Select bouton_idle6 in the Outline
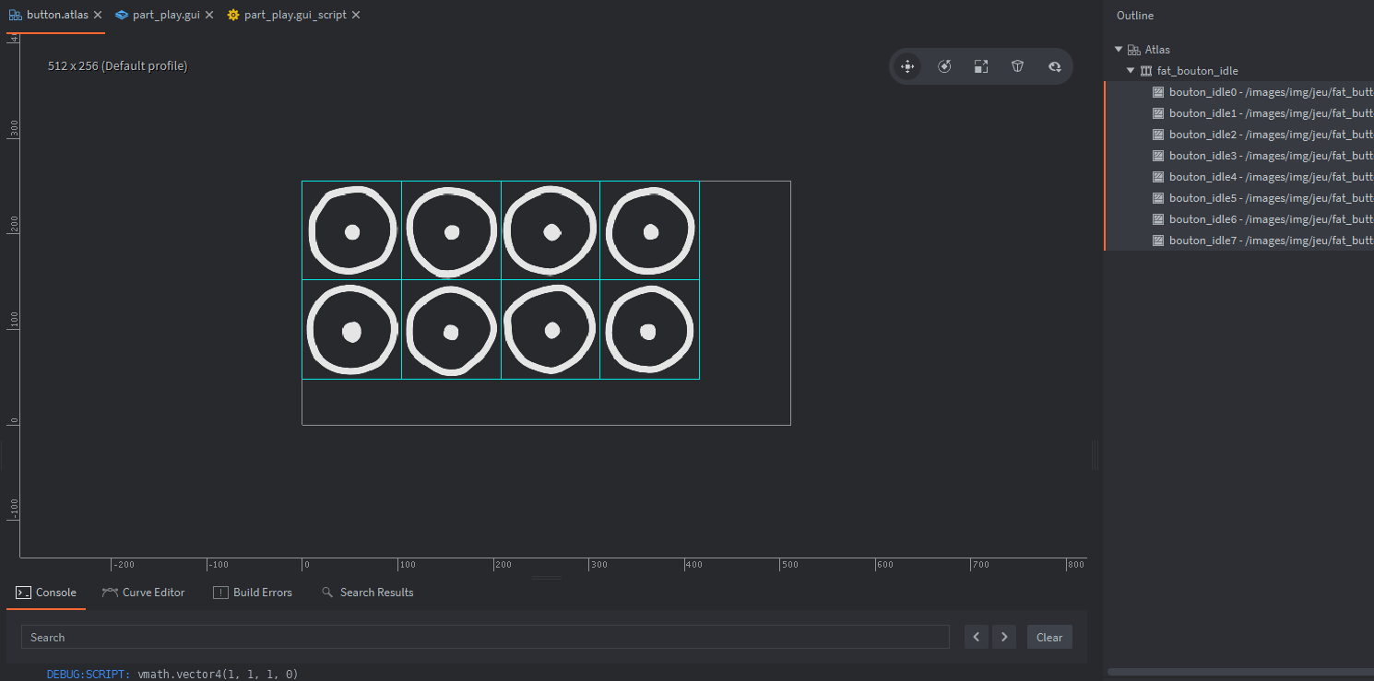Image resolution: width=1374 pixels, height=681 pixels. coord(1238,219)
